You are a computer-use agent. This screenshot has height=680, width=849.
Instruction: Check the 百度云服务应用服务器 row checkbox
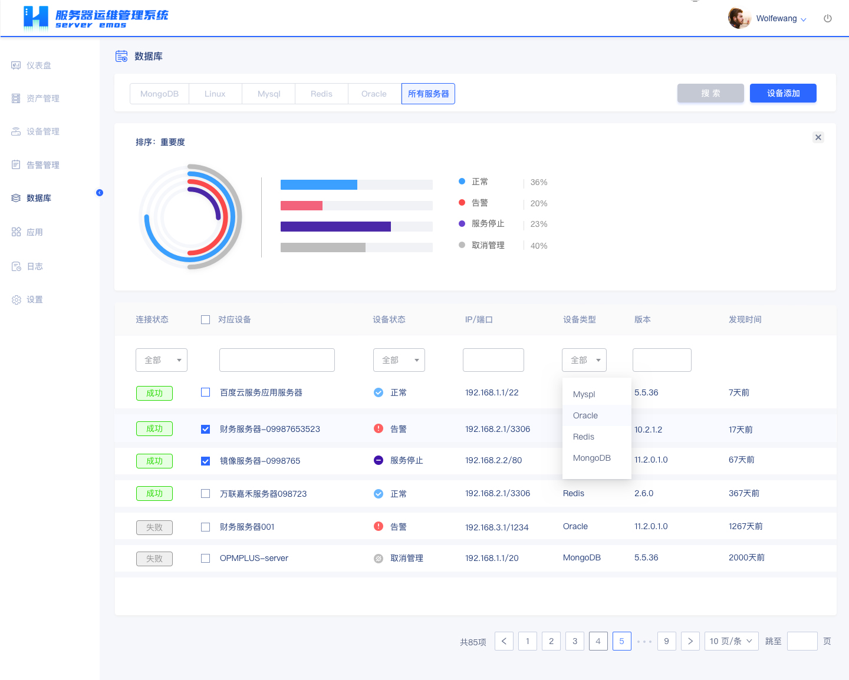205,392
